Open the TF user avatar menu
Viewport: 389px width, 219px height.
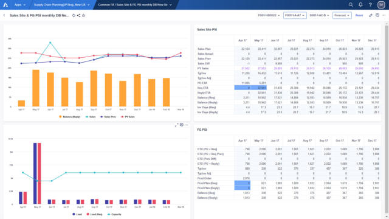click(381, 5)
